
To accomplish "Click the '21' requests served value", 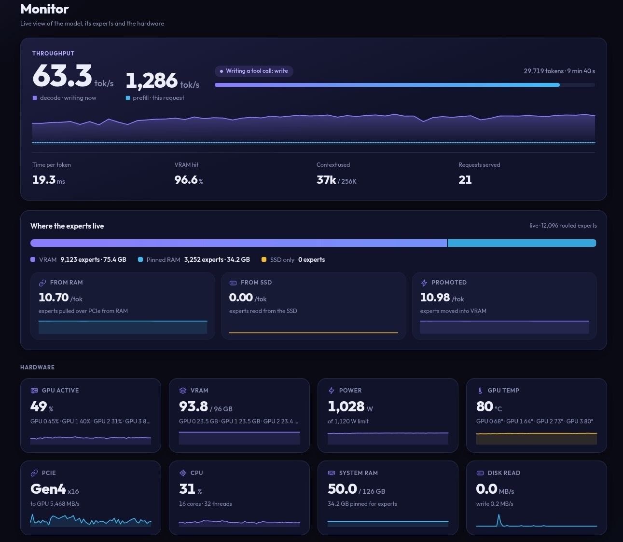I will [x=465, y=180].
